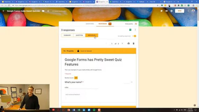199x112 pixels.
Task: Switch to the QUESTIONS tab
Action: coord(90,24)
